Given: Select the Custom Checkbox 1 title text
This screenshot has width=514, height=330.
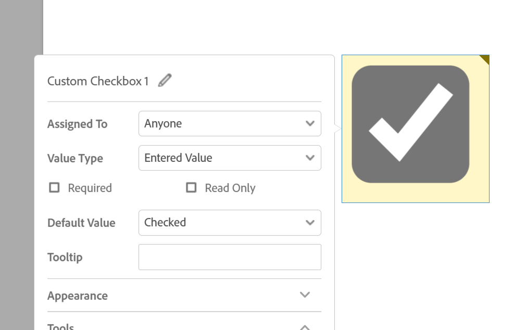Looking at the screenshot, I should pos(97,81).
